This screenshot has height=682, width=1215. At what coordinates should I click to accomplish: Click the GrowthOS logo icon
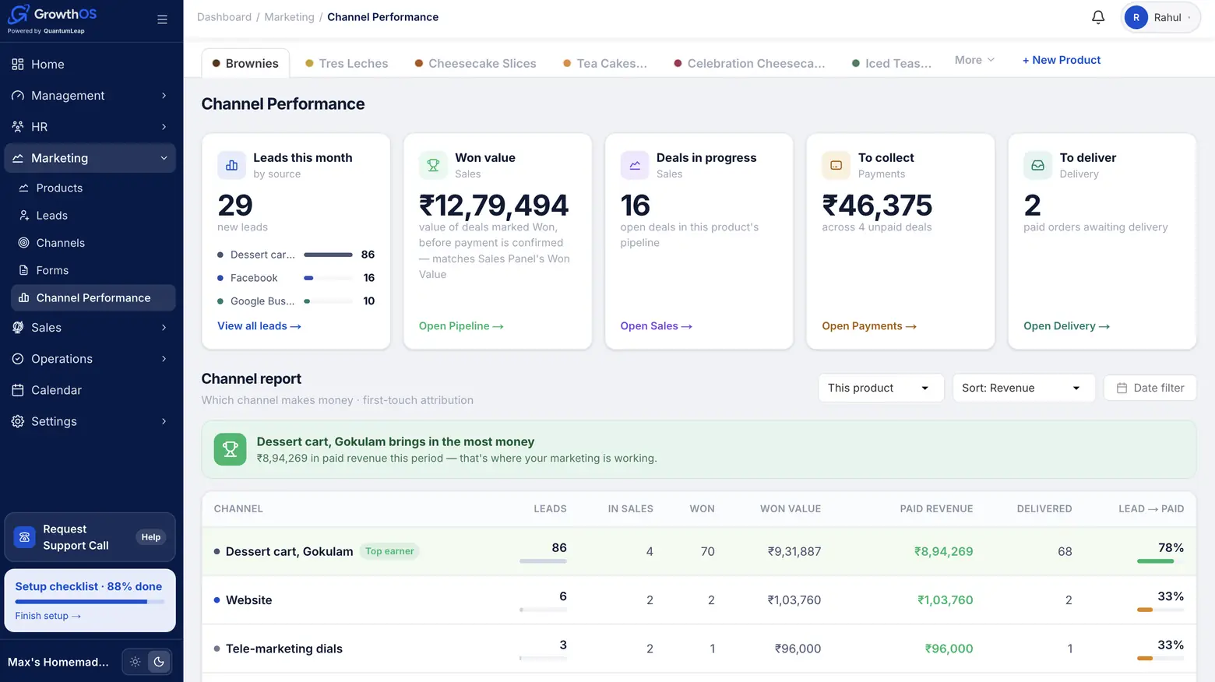[19, 14]
